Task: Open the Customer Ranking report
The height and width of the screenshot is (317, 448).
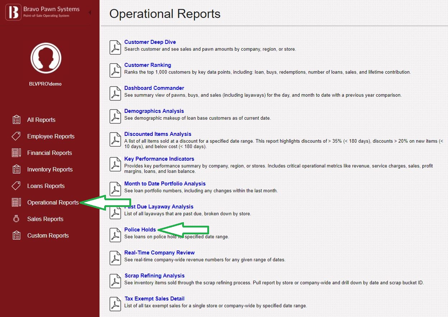Action: (148, 65)
